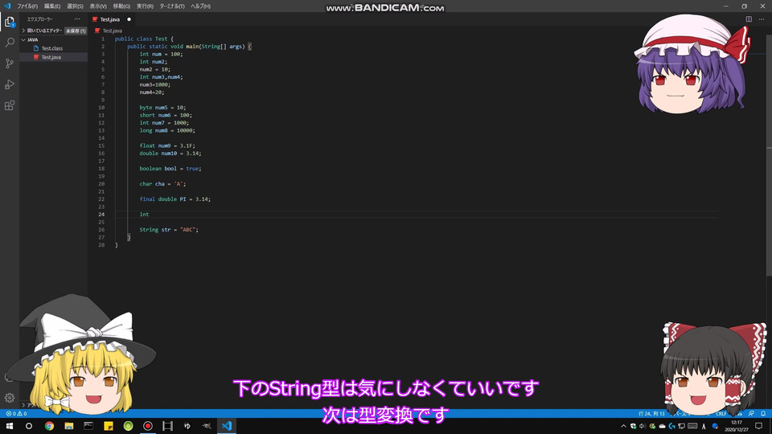
Task: Click the split editor icon
Action: pos(749,19)
